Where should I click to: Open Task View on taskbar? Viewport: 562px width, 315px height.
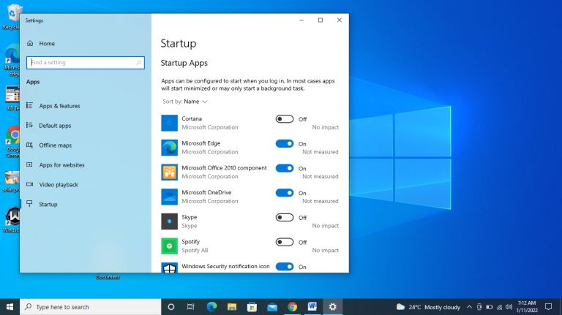pyautogui.click(x=191, y=307)
